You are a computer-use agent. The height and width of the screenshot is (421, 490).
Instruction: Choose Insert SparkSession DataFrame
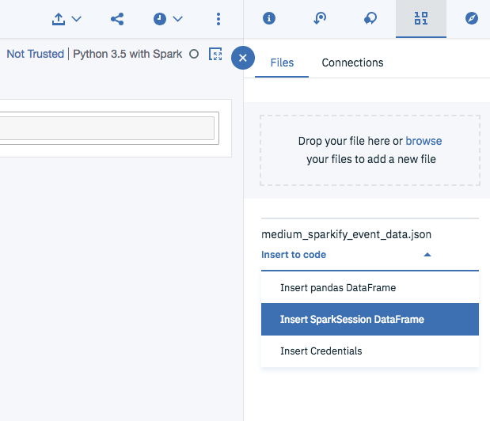352,320
